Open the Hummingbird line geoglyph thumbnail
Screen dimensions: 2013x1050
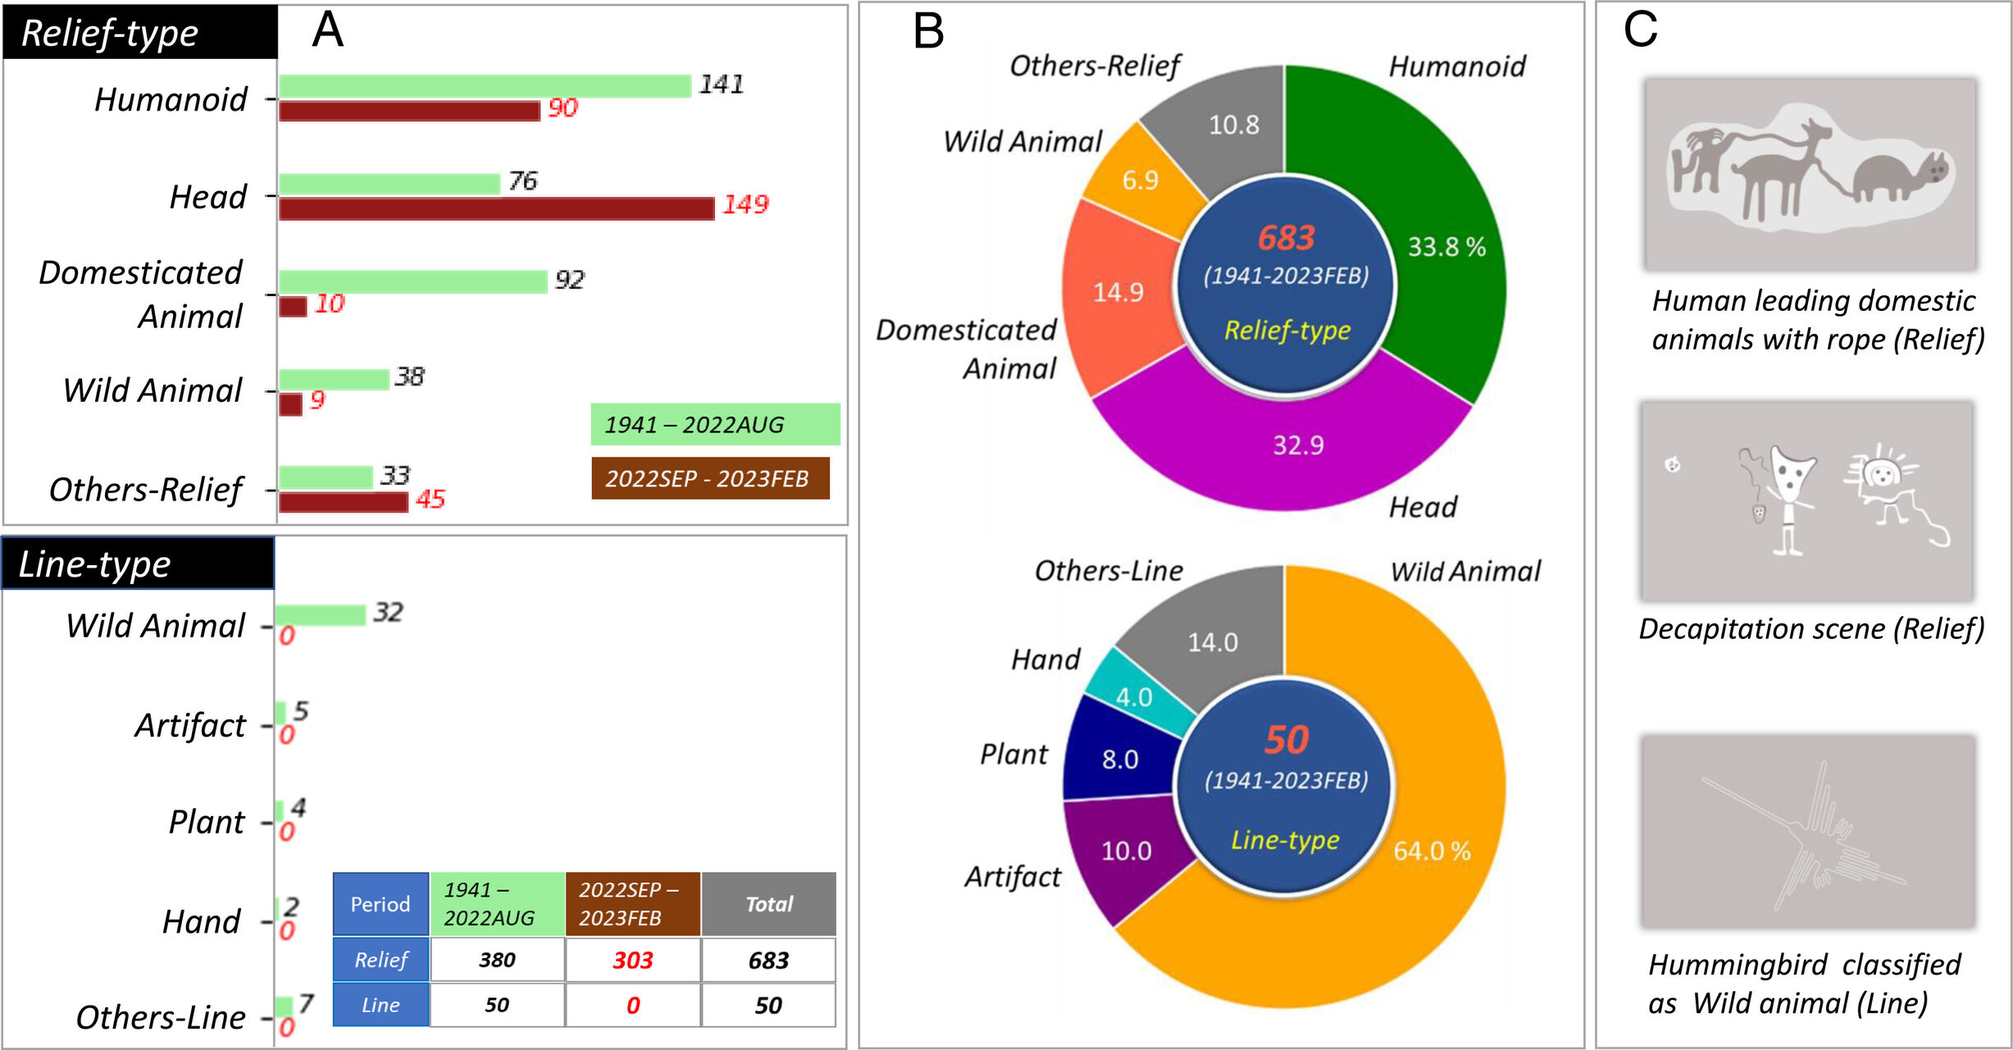tap(1808, 832)
